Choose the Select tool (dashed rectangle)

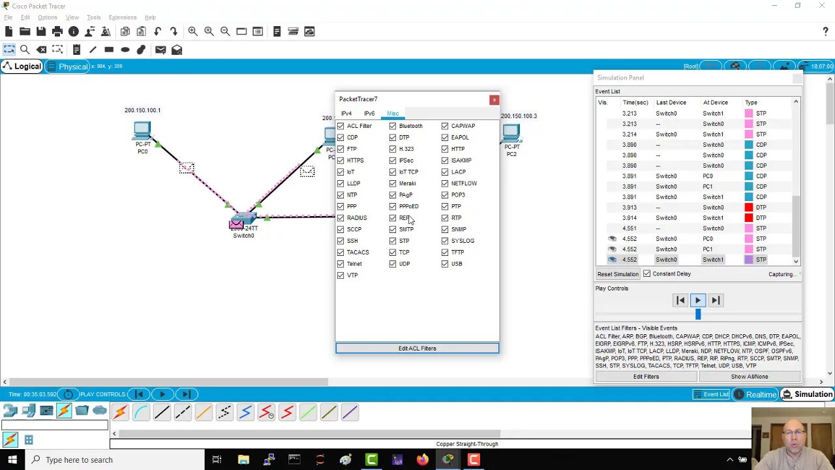tap(9, 50)
